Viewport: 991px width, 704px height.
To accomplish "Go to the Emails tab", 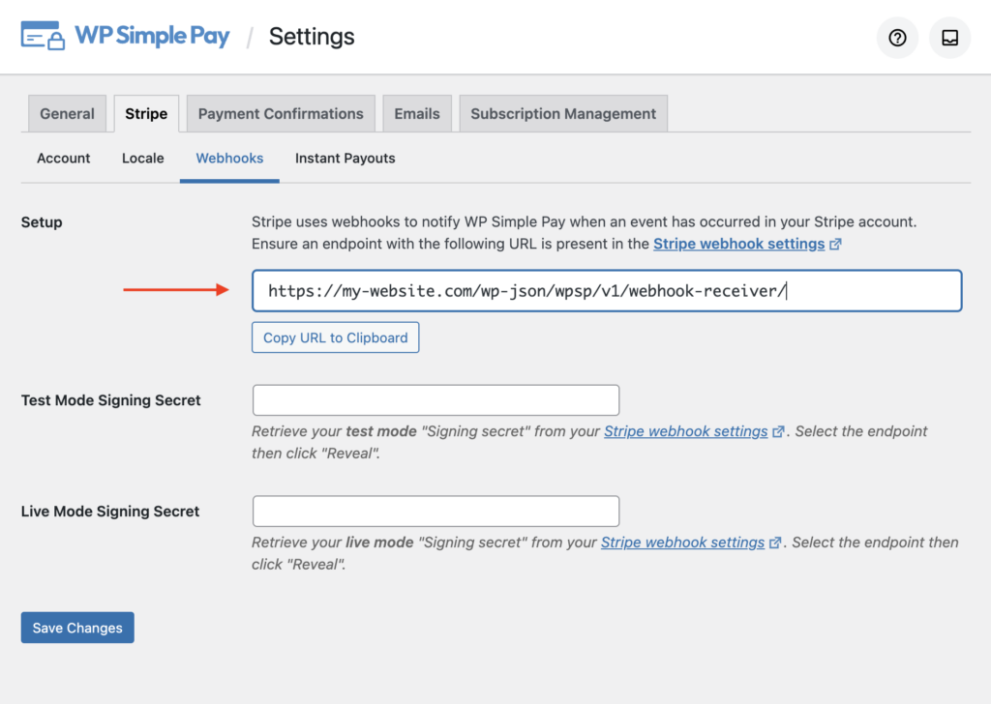I will coord(417,113).
